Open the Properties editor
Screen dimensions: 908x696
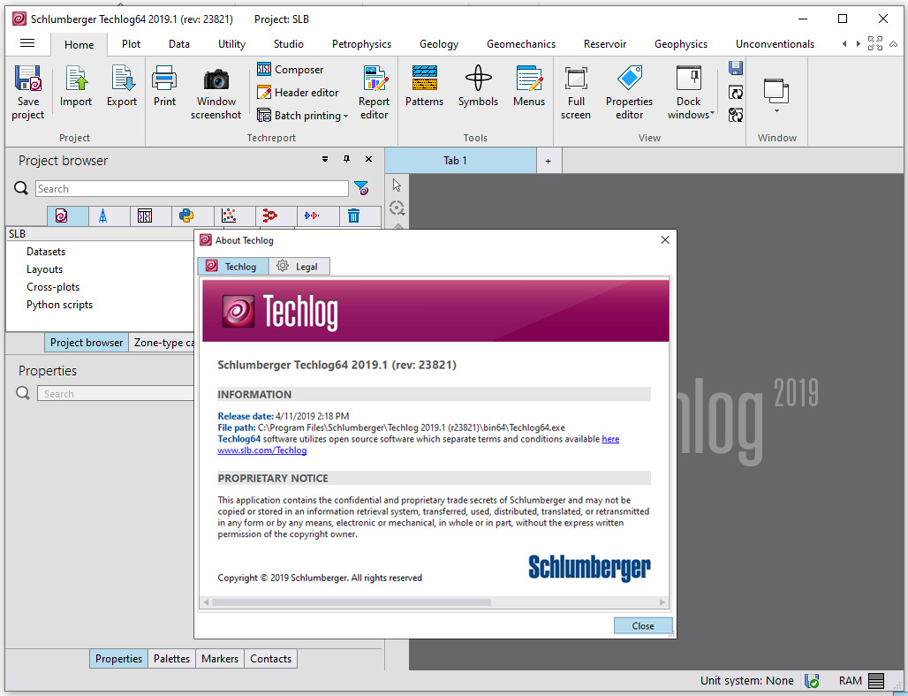(629, 91)
